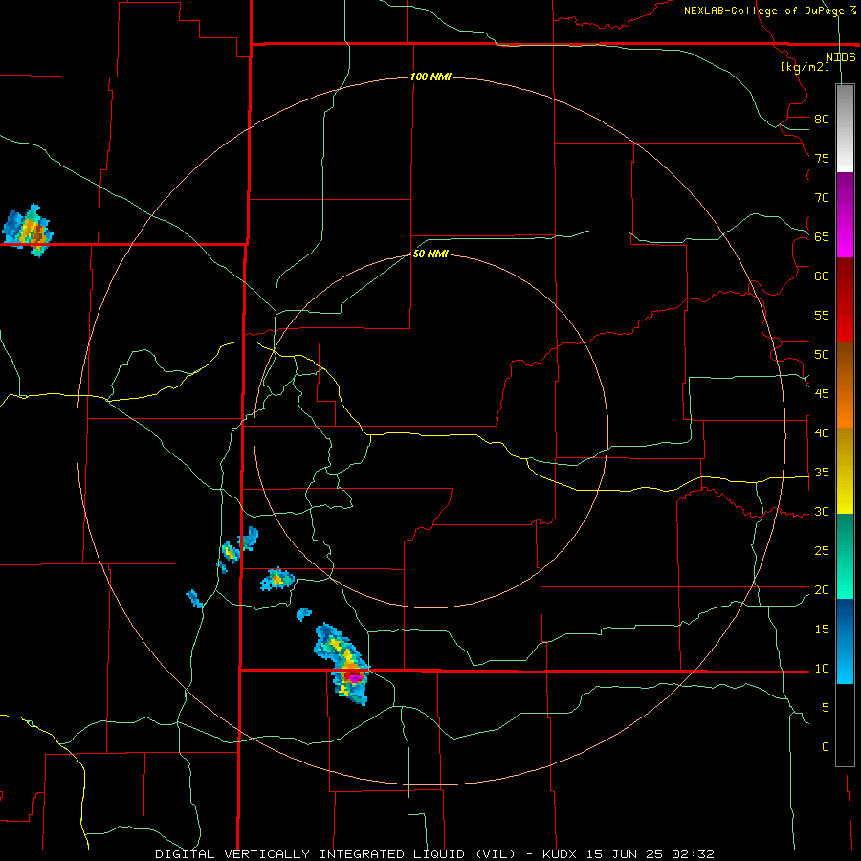Click the 55 value on the scale
Viewport: 861px width, 861px height.
tap(822, 315)
